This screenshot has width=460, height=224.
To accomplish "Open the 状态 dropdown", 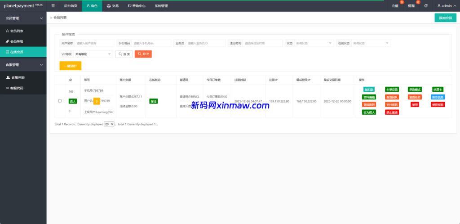I will click(x=314, y=43).
